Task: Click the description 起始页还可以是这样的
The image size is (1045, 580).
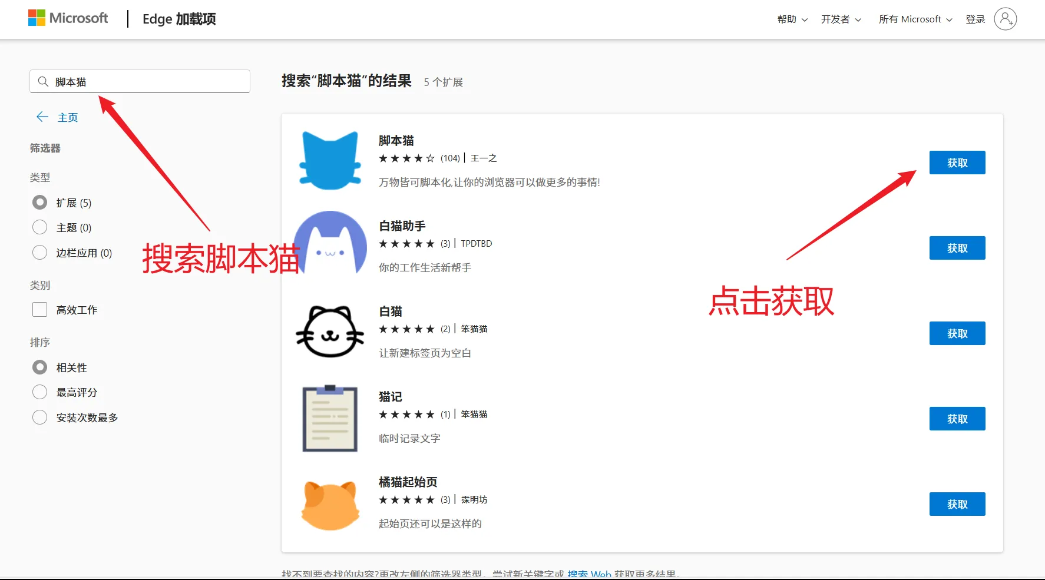Action: (430, 523)
